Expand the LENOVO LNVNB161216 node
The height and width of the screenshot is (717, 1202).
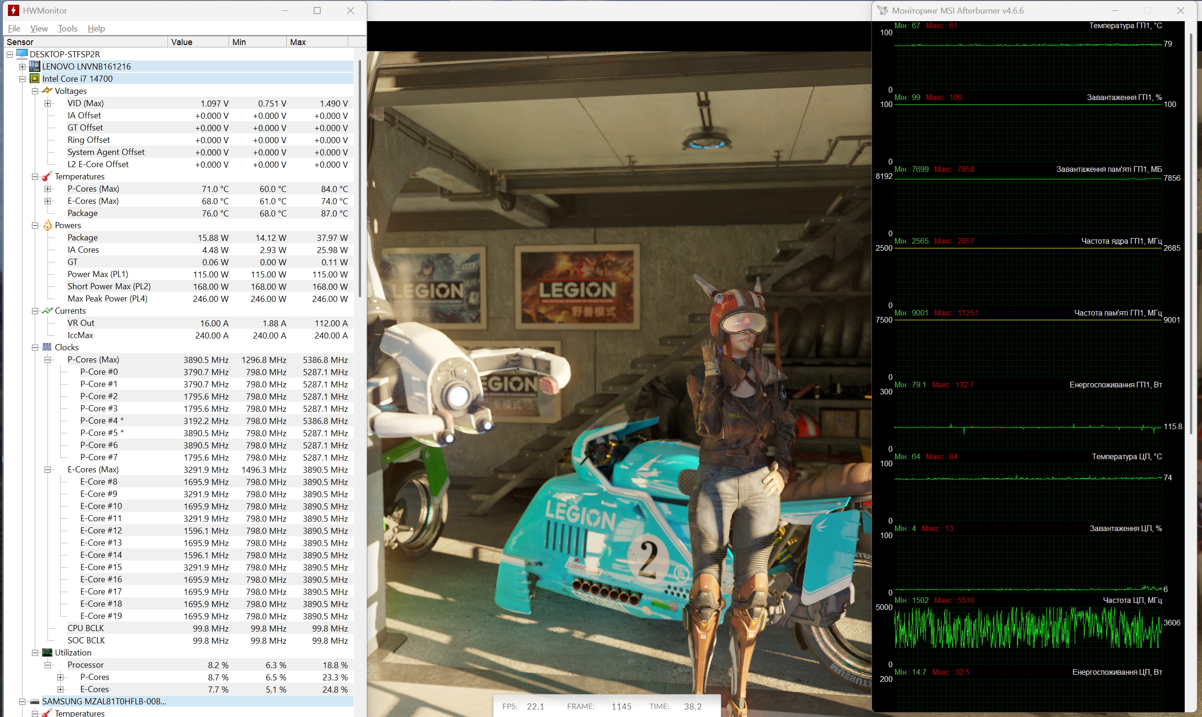point(22,67)
